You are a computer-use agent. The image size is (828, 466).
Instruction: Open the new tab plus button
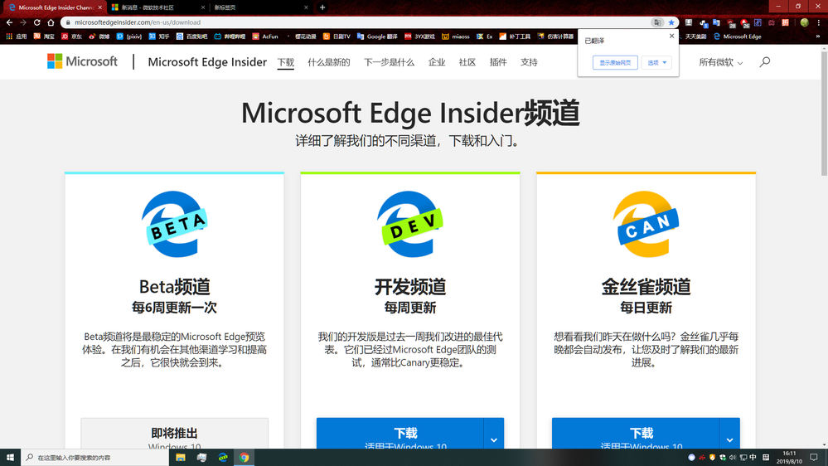click(322, 7)
